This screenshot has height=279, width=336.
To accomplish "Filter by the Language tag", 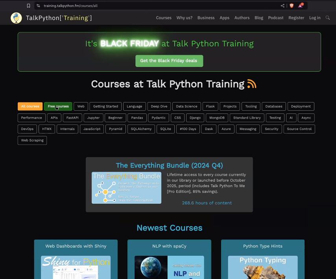I will pos(134,106).
